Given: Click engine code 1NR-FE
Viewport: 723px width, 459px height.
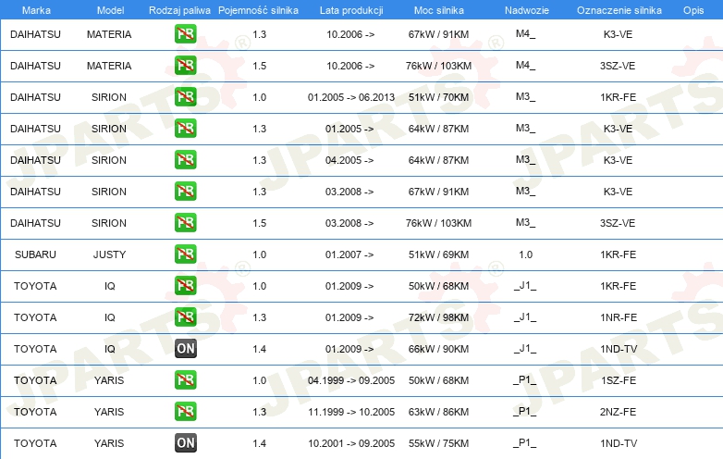Looking at the screenshot, I should click(x=619, y=317).
